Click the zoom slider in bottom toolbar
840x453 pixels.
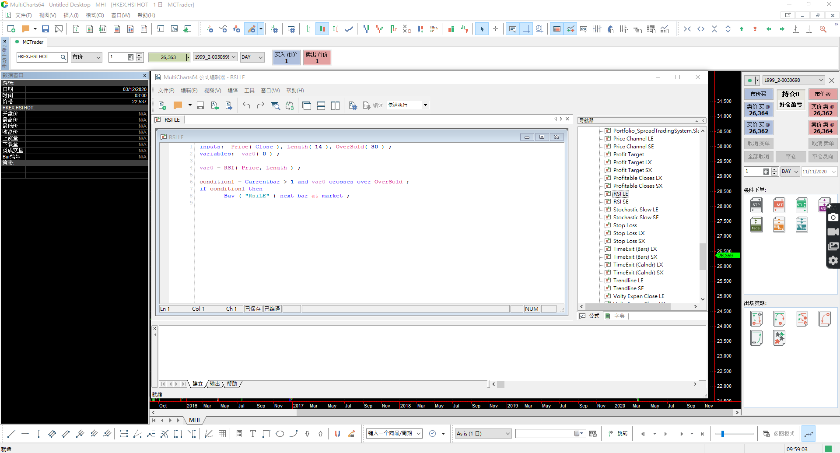(x=723, y=434)
